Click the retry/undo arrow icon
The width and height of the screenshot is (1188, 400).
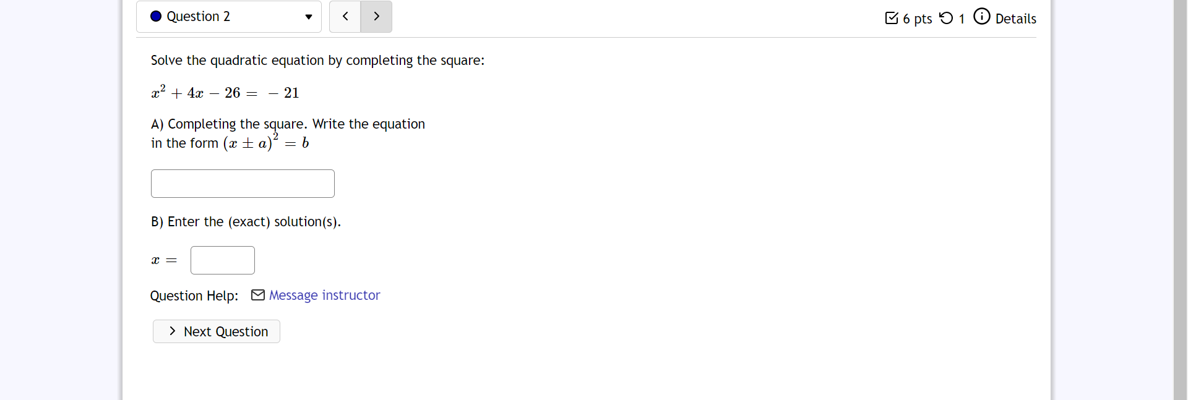pyautogui.click(x=946, y=18)
